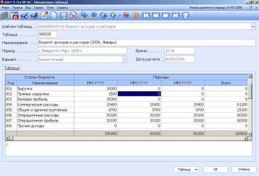Select the Валовая прибыль cell 15000
Image resolution: width=259 pixels, height=176 pixels.
tap(96, 99)
